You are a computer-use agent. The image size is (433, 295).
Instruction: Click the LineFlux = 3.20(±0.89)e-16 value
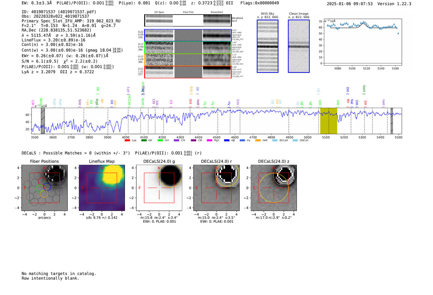[x=54, y=40]
